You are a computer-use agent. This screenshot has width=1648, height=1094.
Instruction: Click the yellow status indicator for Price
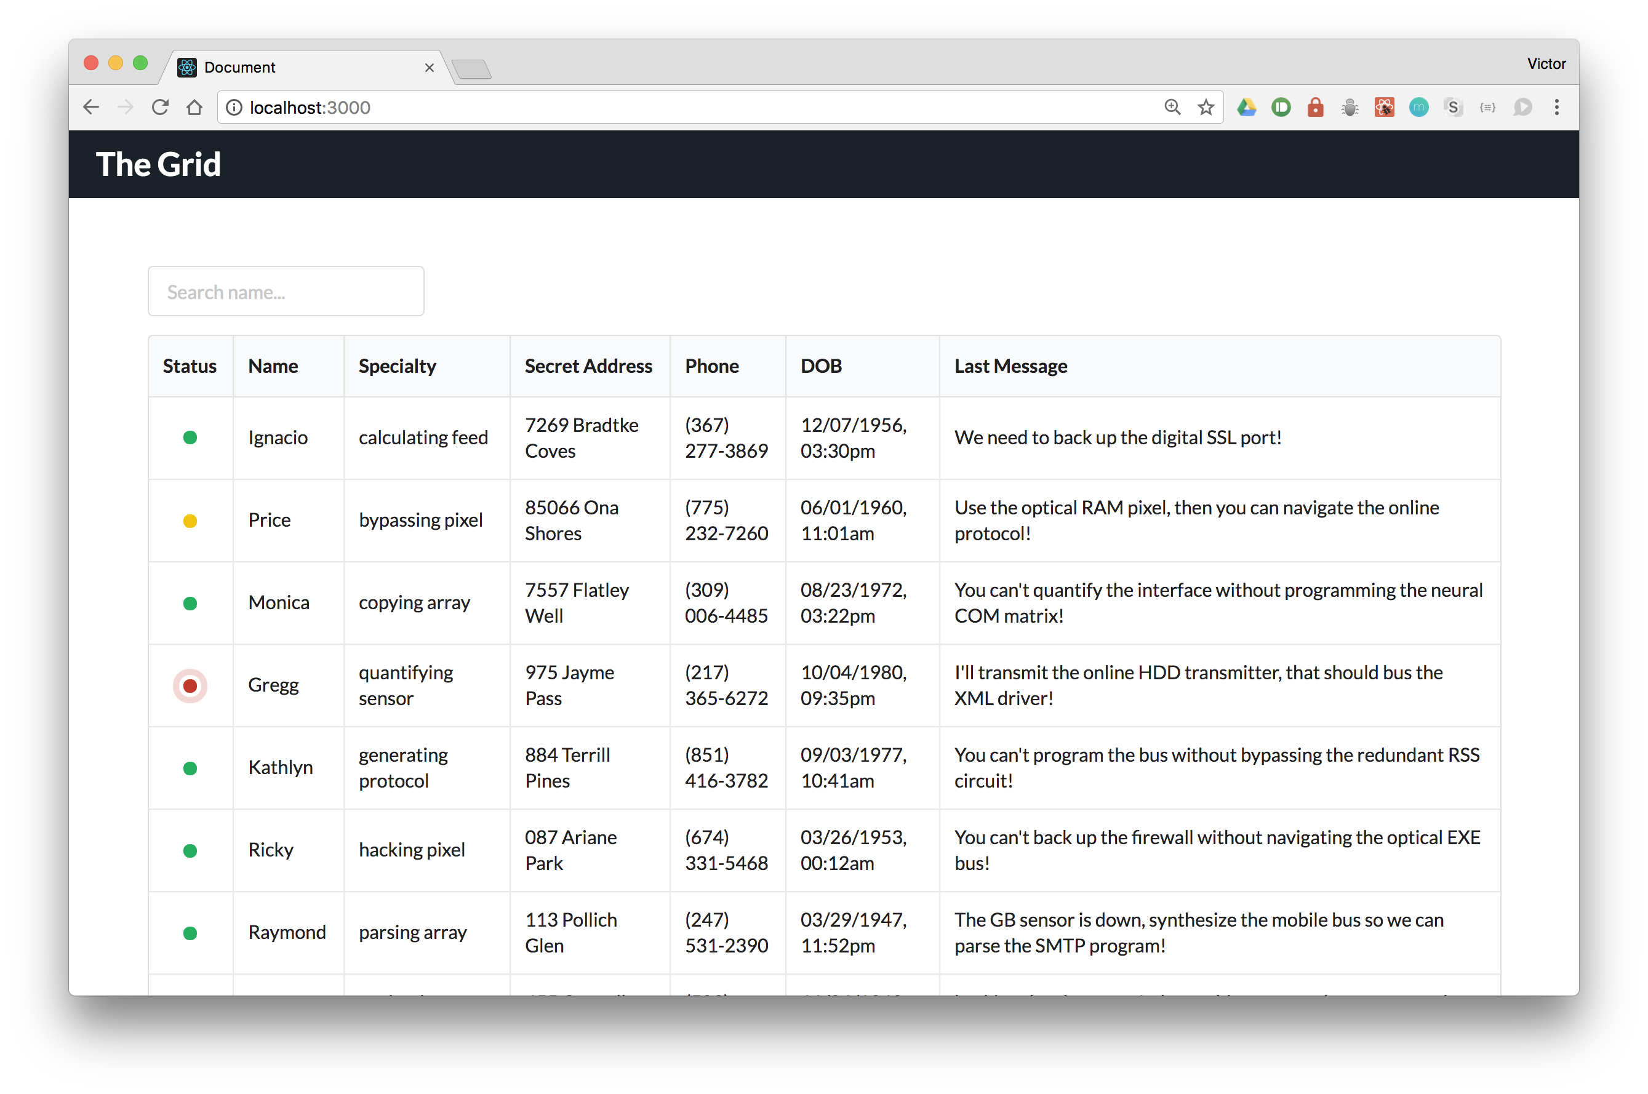tap(190, 520)
